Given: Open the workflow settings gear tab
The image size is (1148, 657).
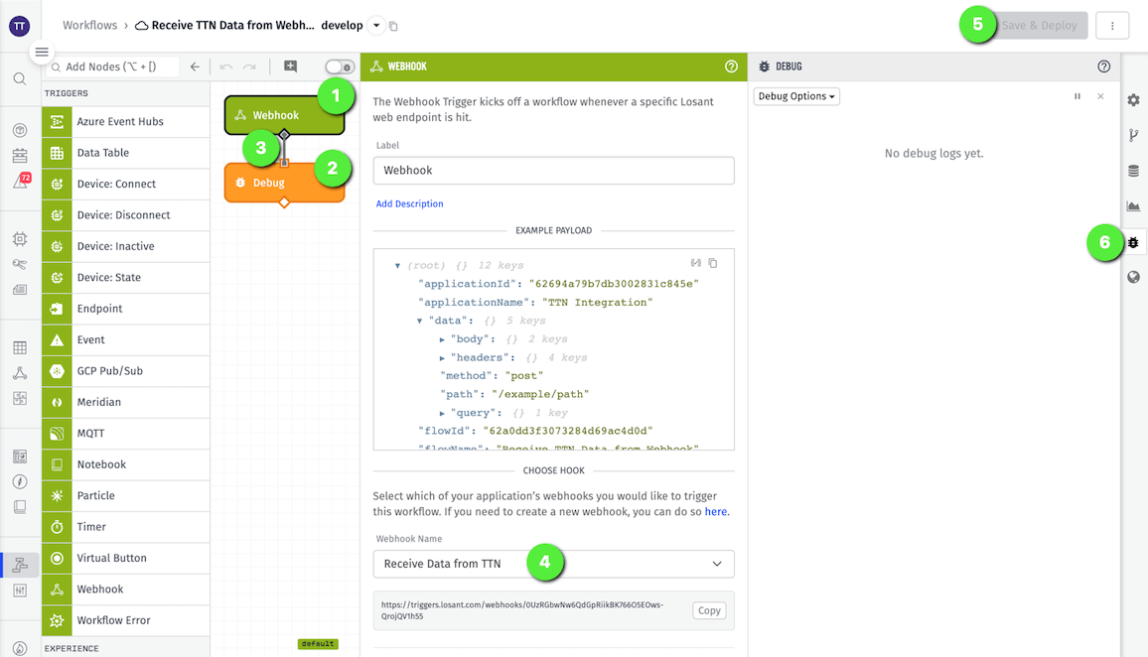Looking at the screenshot, I should tap(1133, 100).
